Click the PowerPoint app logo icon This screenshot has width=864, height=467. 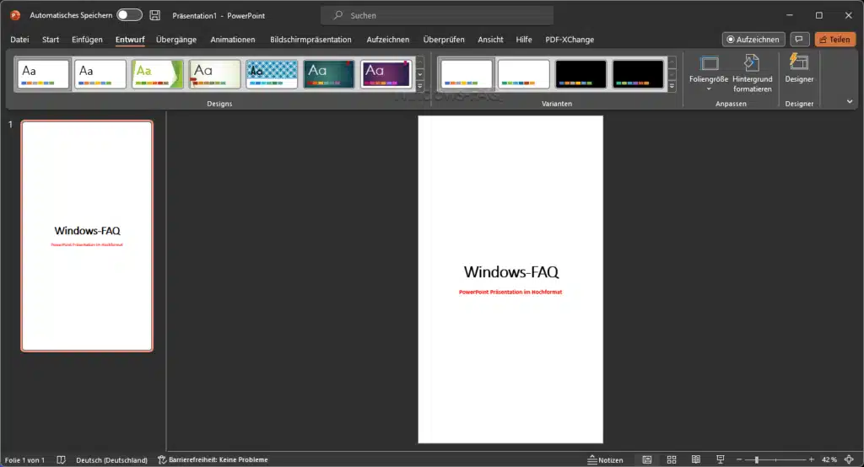click(x=15, y=15)
